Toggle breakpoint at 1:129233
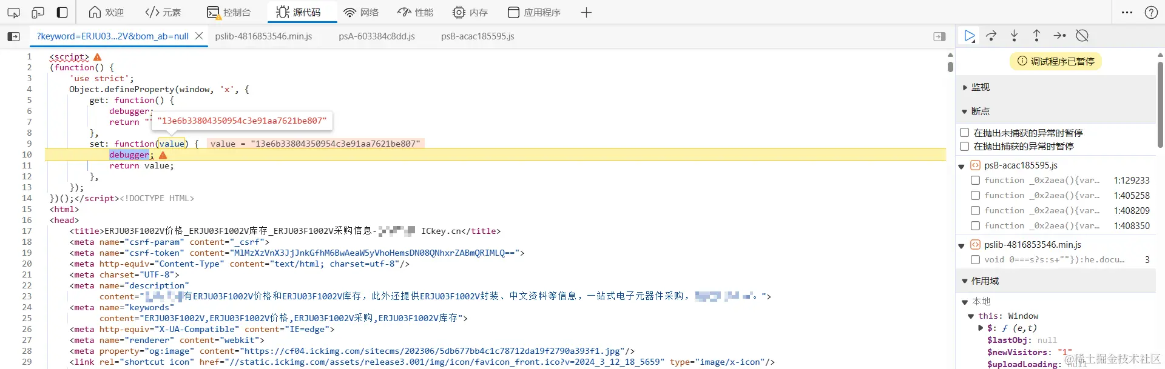This screenshot has width=1165, height=369. point(975,180)
